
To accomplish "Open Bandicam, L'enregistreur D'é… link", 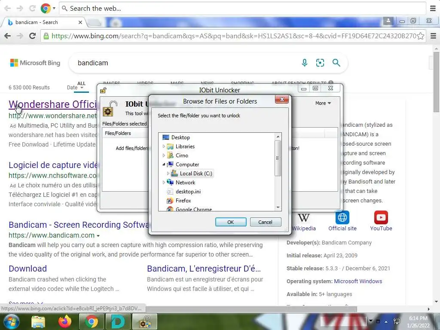I will coord(204,269).
